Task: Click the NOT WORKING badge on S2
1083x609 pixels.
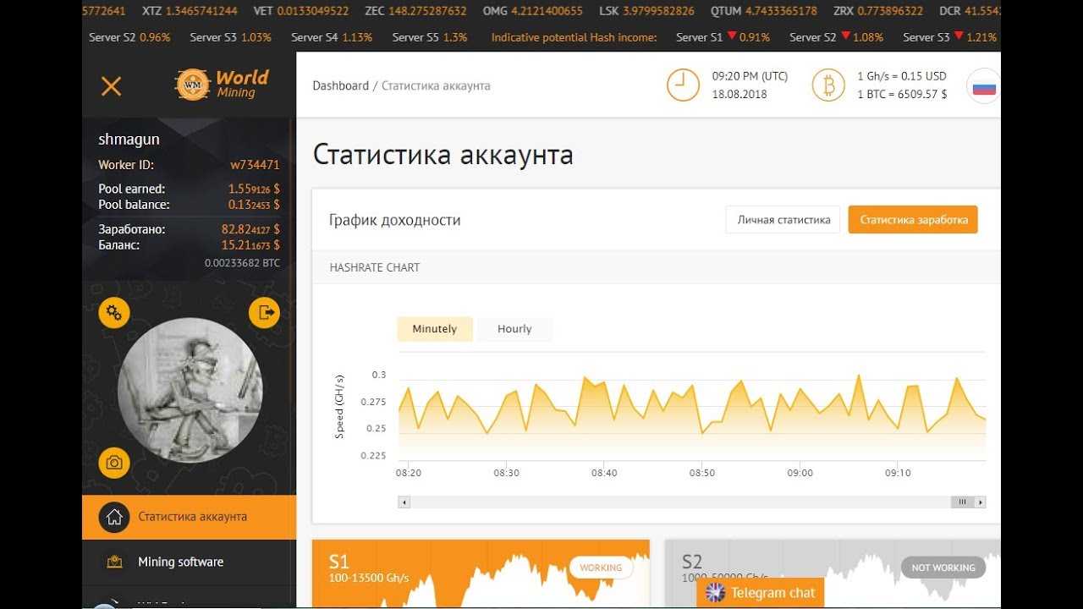Action: click(943, 568)
